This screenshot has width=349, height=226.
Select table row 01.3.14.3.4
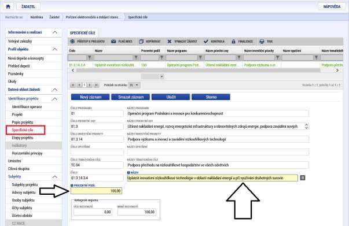coord(205,65)
